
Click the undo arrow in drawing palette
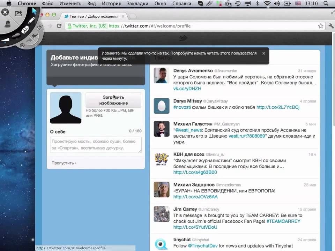pyautogui.click(x=35, y=35)
